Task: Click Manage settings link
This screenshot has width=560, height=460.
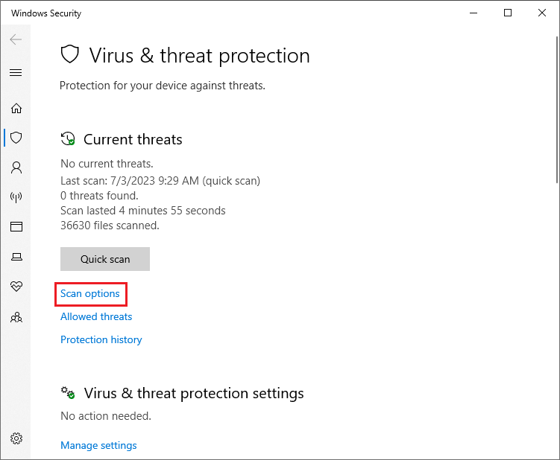Action: click(98, 445)
